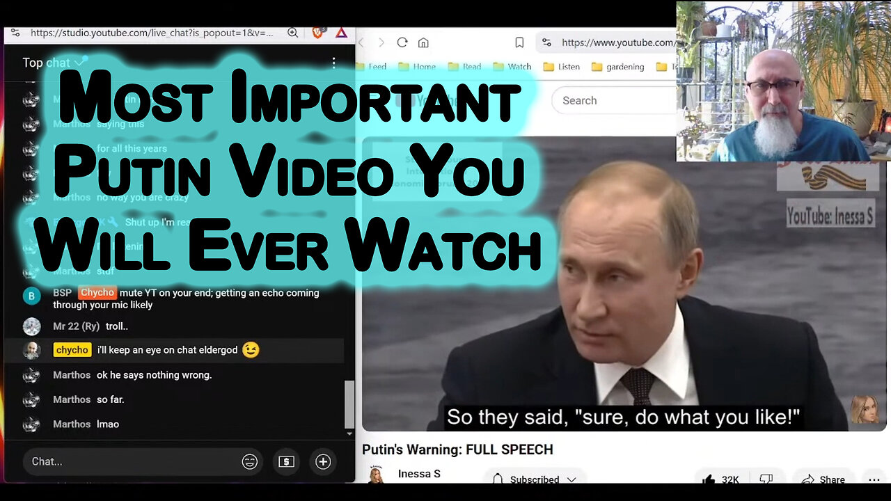Bookmark the page with the bookmark icon
Screen dimensions: 891x501
[519, 42]
